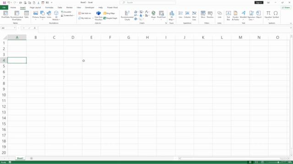The image size is (293, 164).
Task: Insert a Symbol
Action: pos(276,15)
